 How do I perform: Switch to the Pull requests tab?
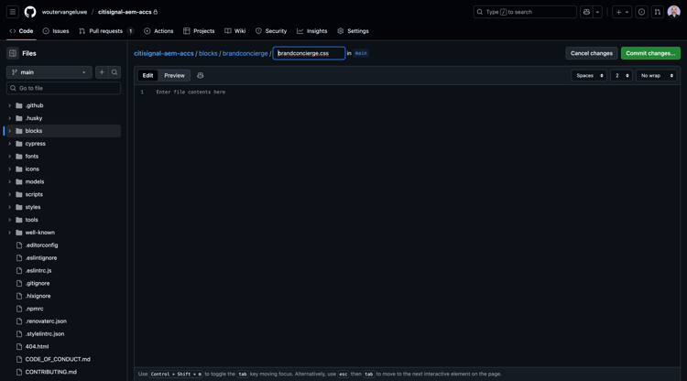(x=106, y=31)
